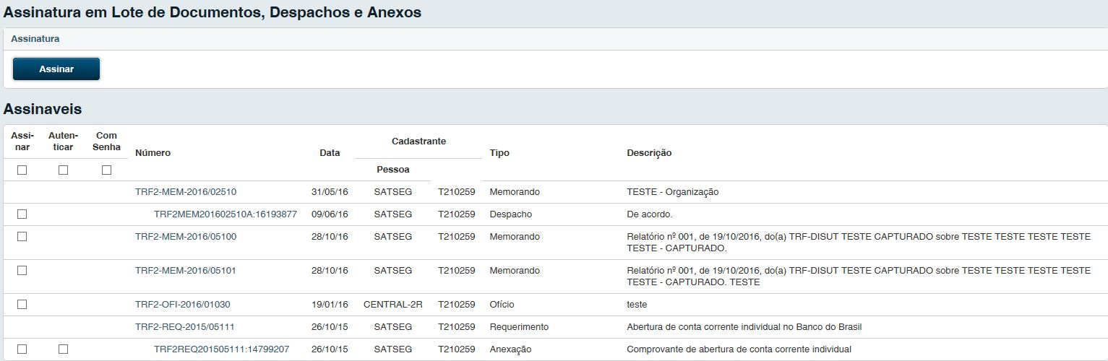Click the Cadastrante column header

click(x=418, y=142)
